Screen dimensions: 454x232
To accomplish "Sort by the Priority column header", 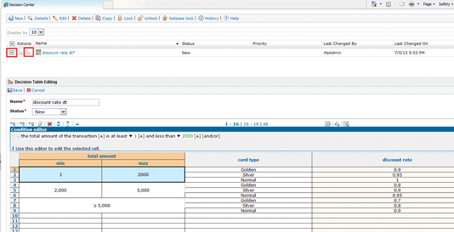I will pyautogui.click(x=259, y=44).
